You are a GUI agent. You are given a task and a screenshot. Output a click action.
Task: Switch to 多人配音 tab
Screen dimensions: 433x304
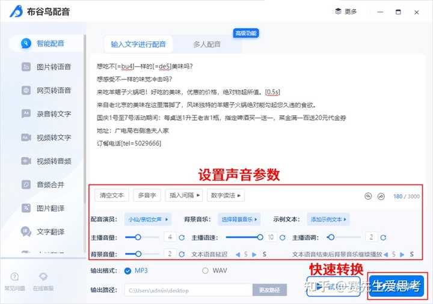pos(207,44)
